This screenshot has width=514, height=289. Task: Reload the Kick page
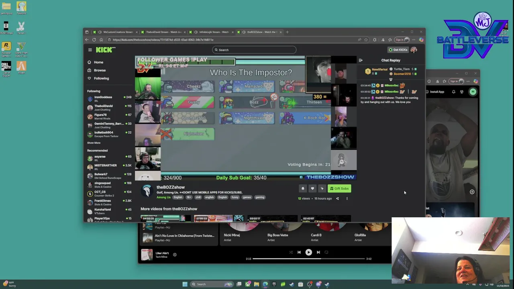point(94,40)
